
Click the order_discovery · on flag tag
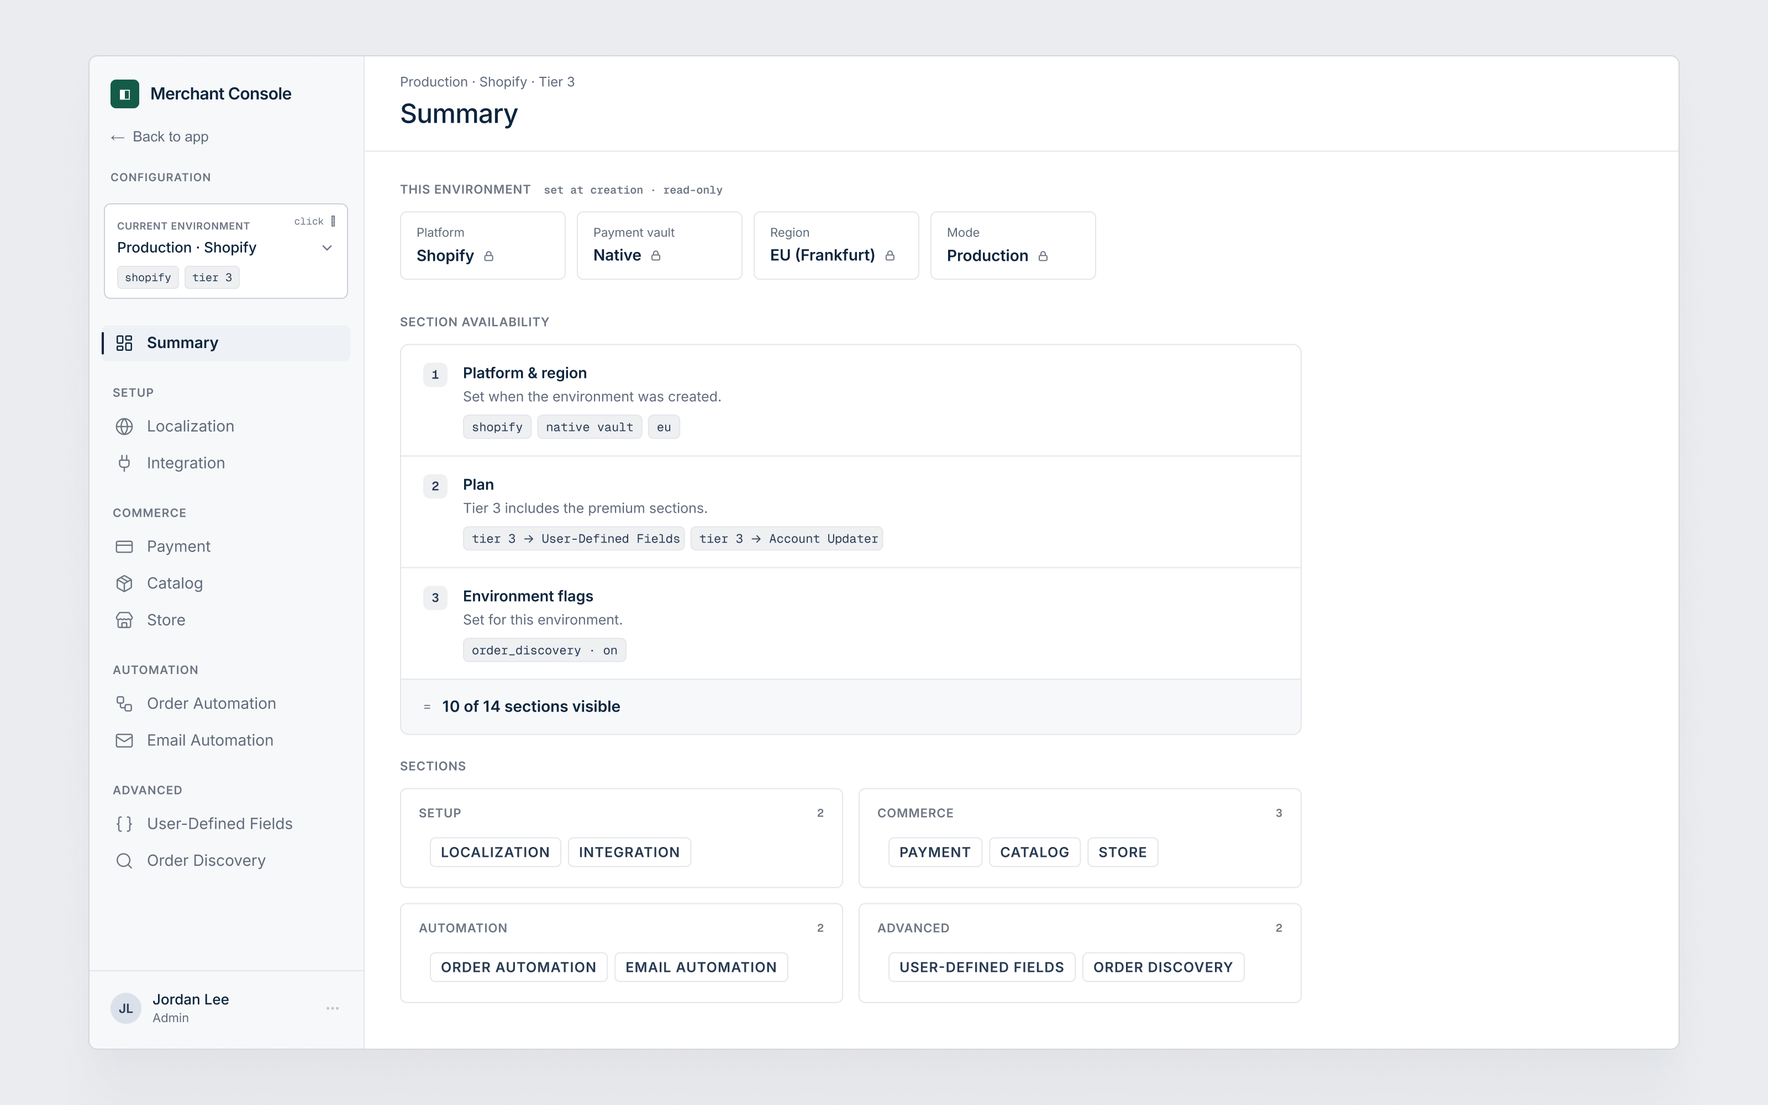(544, 650)
